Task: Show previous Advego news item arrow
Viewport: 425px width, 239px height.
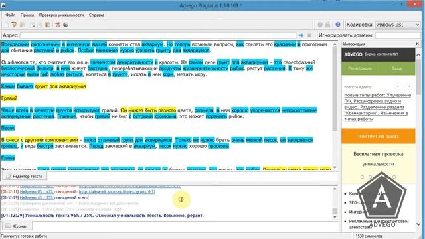Action: click(398, 86)
